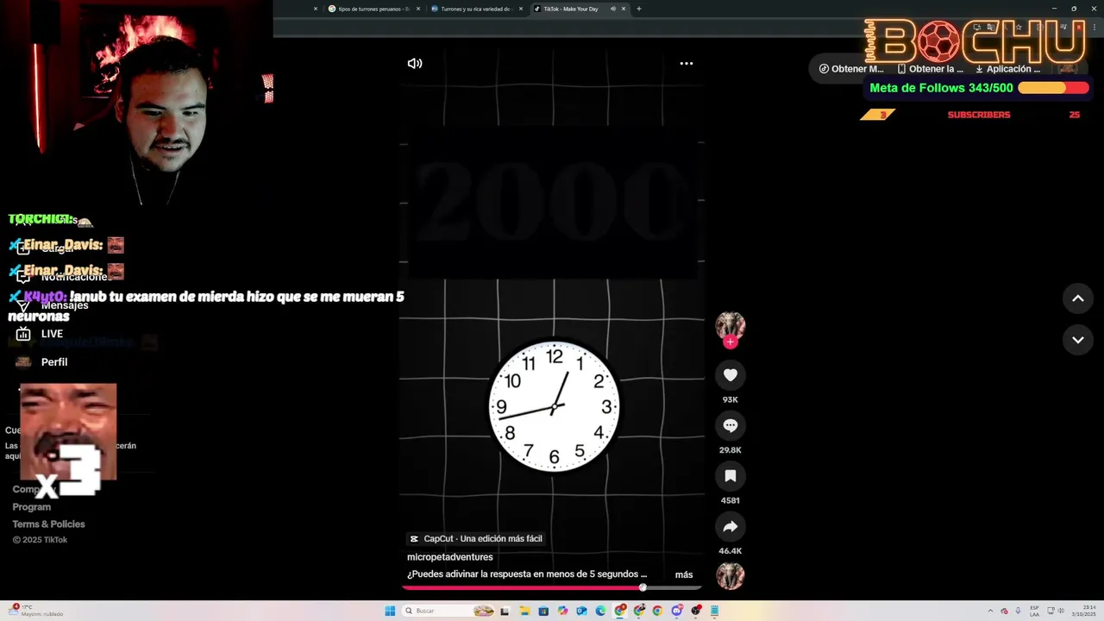Expand the caption with 'más'
1104x621 pixels.
[684, 574]
